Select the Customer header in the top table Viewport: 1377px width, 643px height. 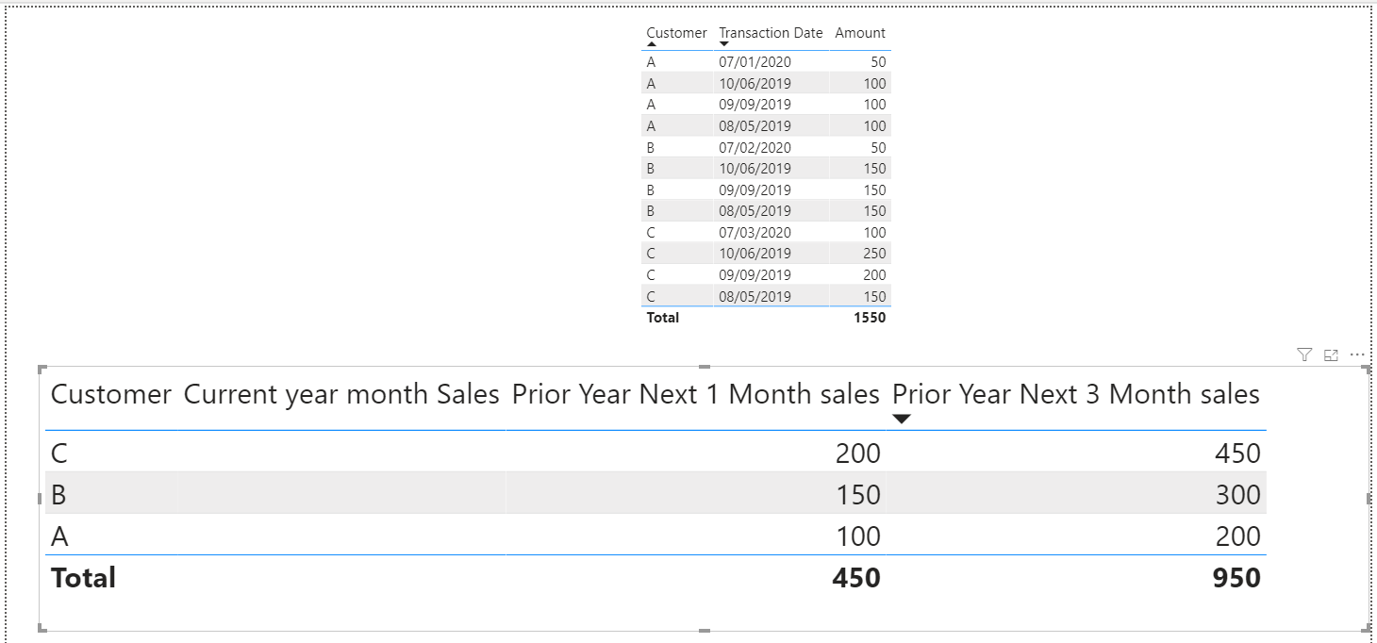[676, 33]
